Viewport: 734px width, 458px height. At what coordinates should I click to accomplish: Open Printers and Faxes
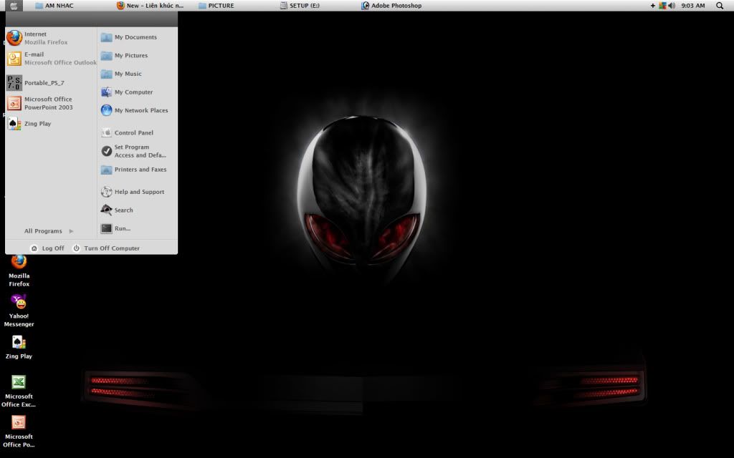click(138, 170)
